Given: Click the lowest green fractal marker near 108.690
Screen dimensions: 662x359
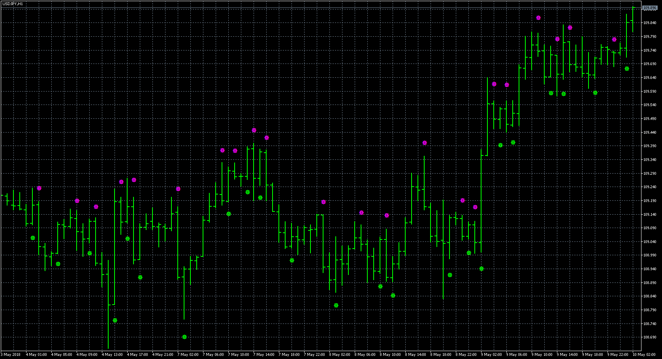Looking at the screenshot, I should (x=184, y=337).
